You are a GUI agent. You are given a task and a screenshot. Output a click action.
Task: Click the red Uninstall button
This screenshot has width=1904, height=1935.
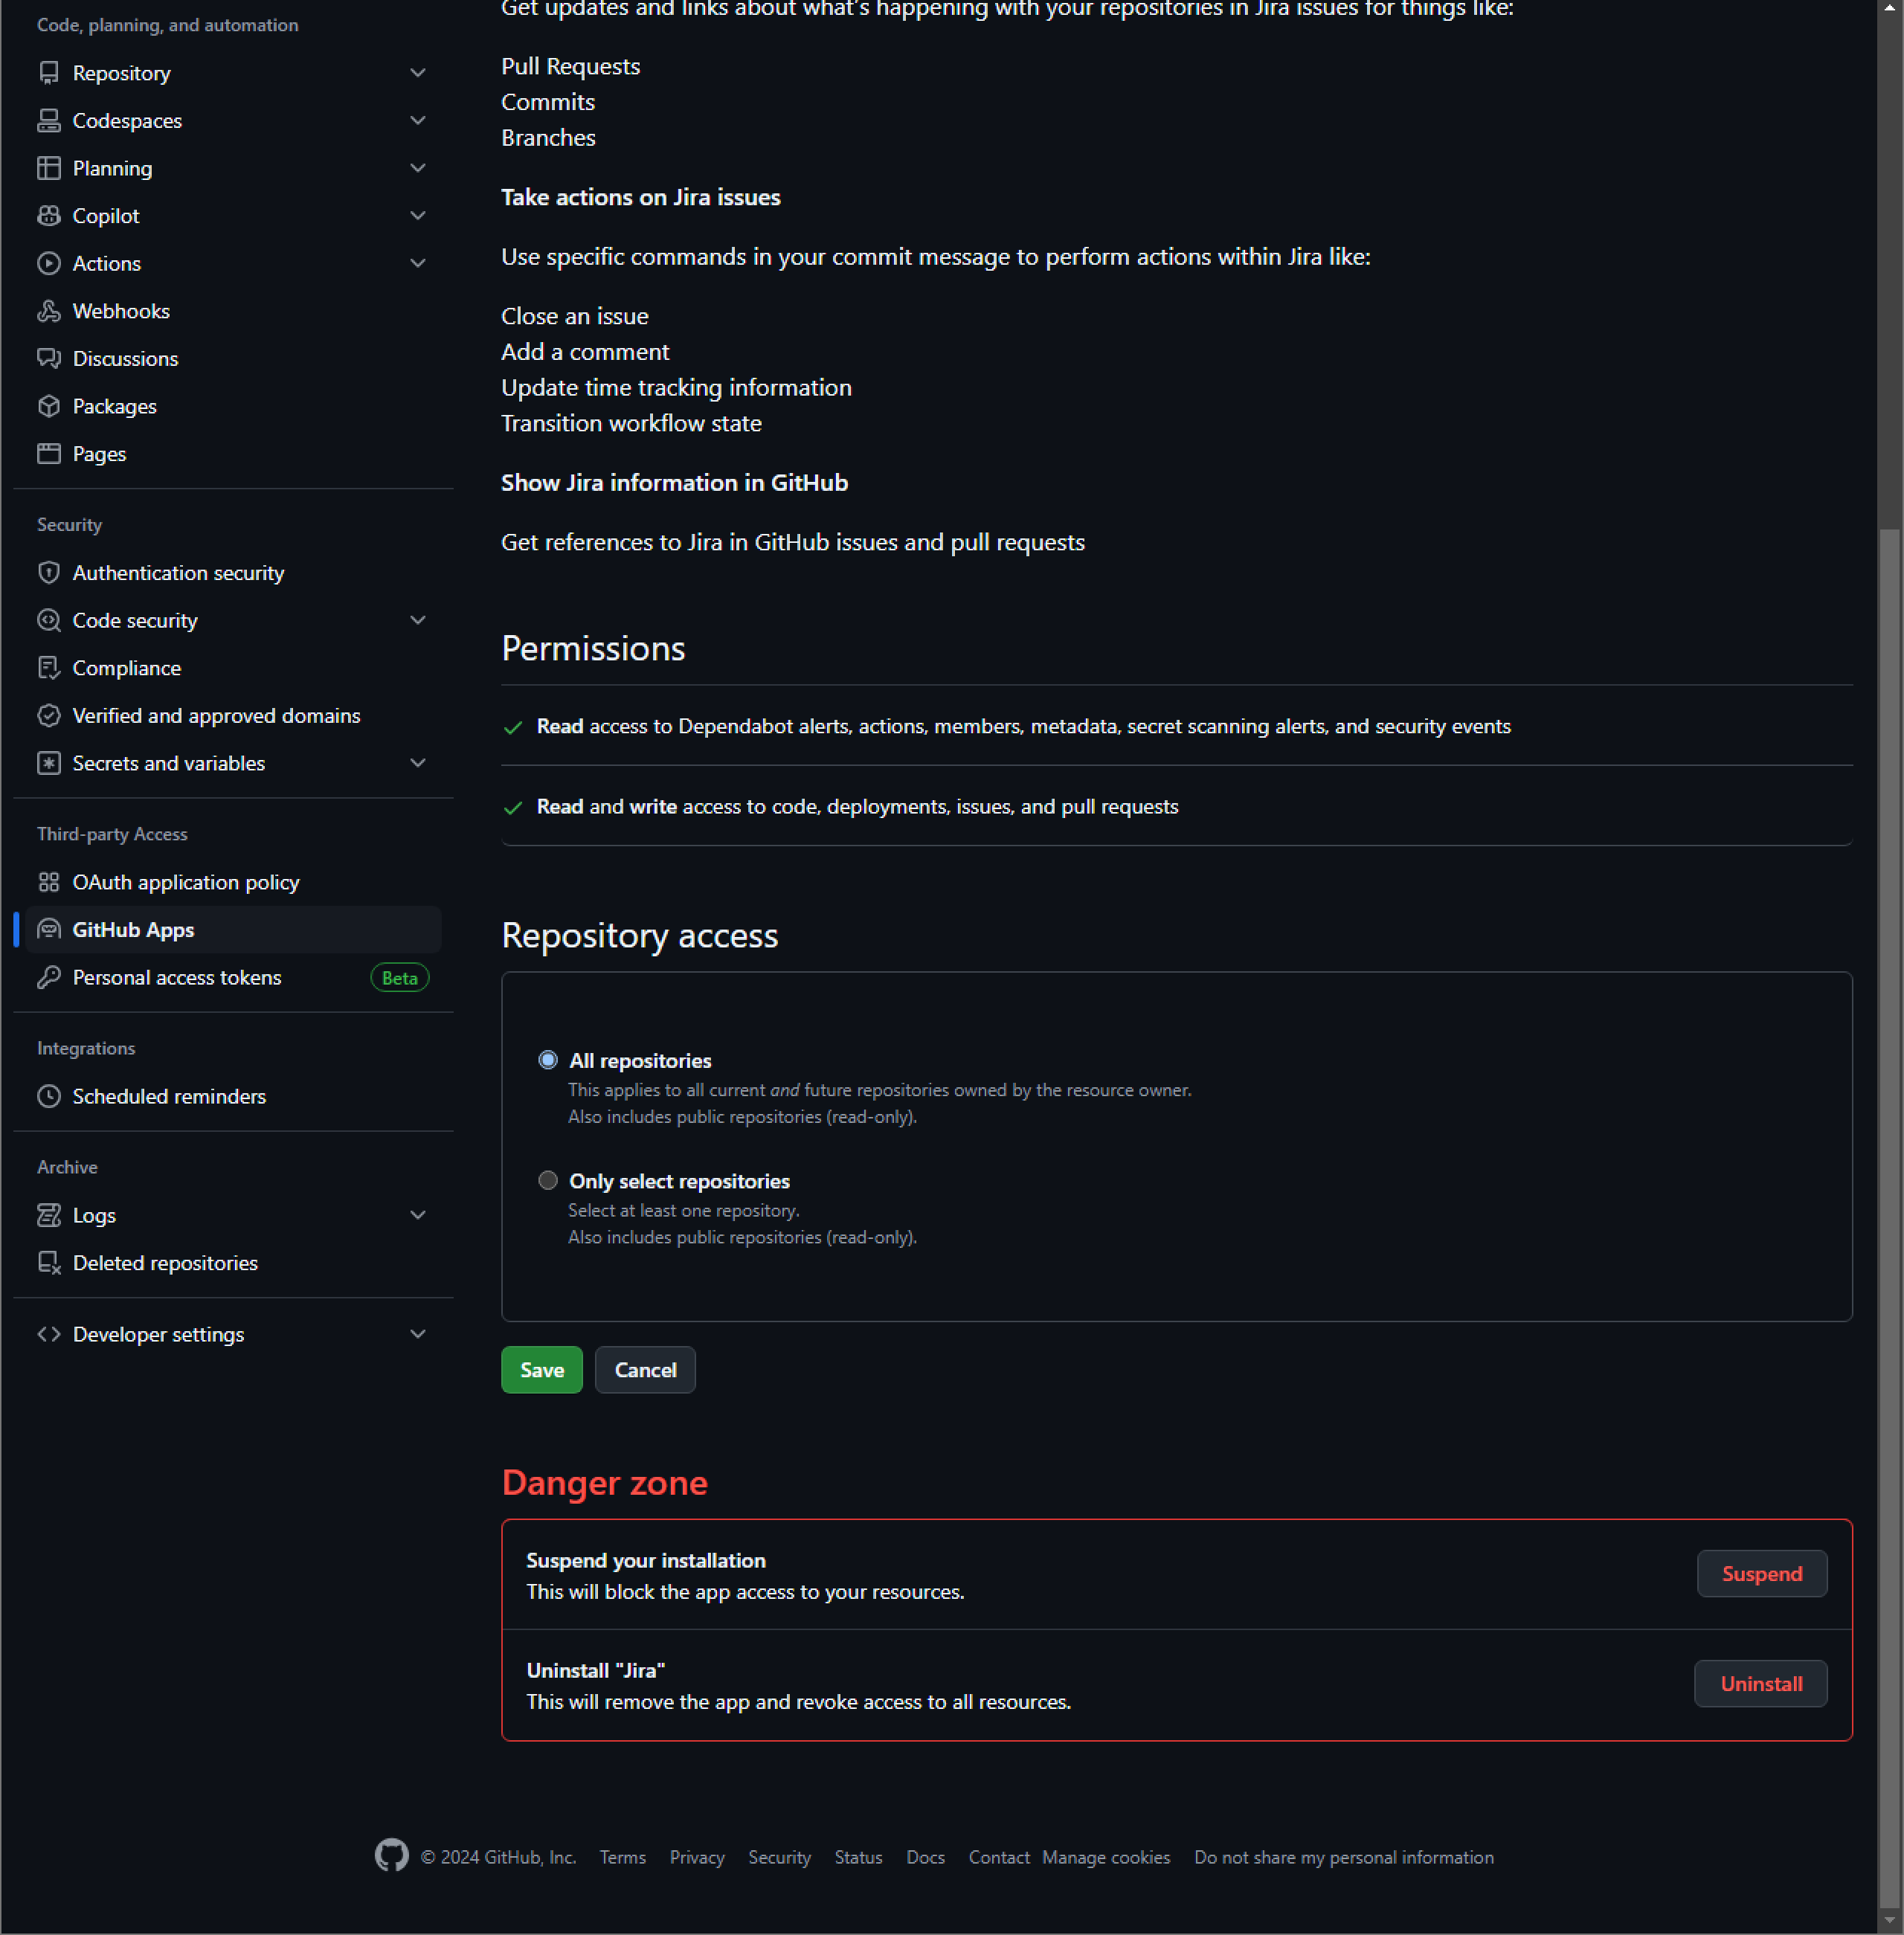(x=1760, y=1684)
